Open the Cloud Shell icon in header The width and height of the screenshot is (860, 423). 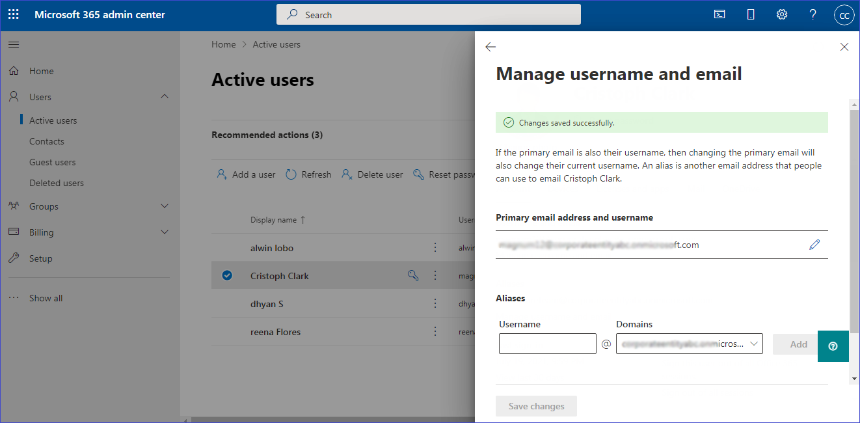tap(719, 14)
